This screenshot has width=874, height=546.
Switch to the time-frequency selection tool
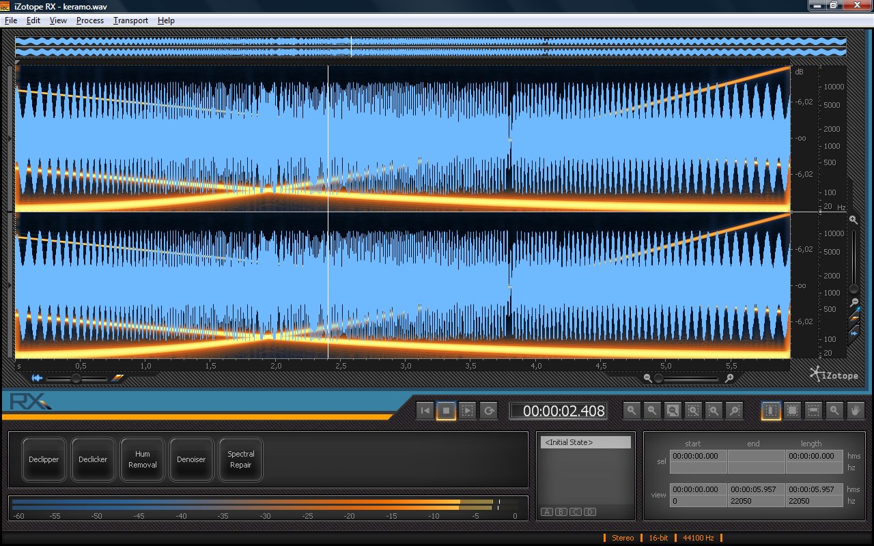pos(792,411)
